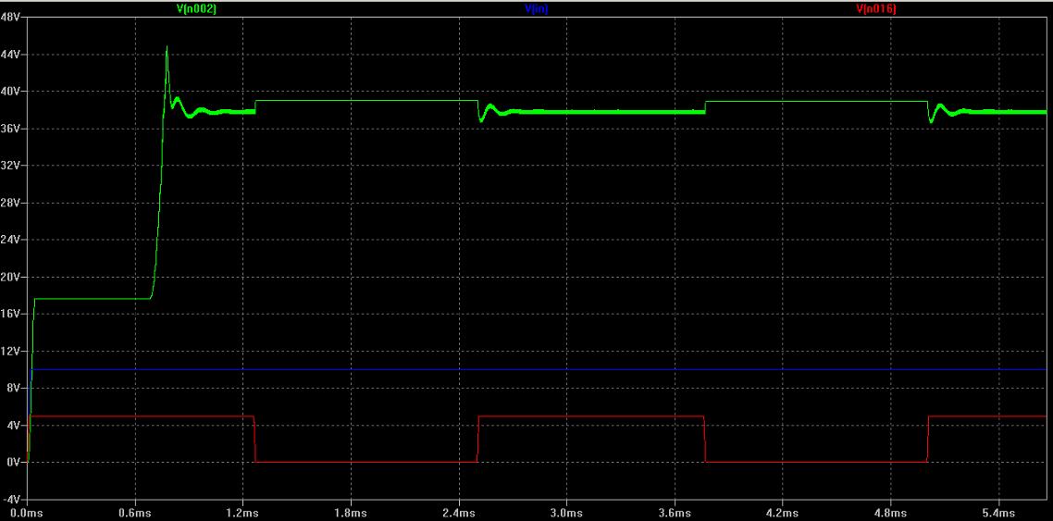This screenshot has width=1053, height=521.
Task: Click the red trace's first falling edge
Action: pos(255,440)
